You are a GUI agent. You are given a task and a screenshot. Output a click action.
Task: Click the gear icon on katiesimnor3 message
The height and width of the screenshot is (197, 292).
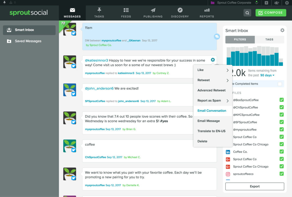tap(213, 60)
